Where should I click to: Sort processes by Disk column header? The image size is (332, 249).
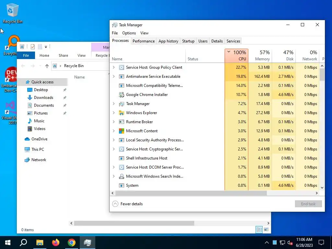coord(284,55)
